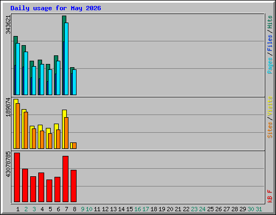This screenshot has height=215, width=276.
Task: Click day 3 on the x-axis
Action: 34,209
